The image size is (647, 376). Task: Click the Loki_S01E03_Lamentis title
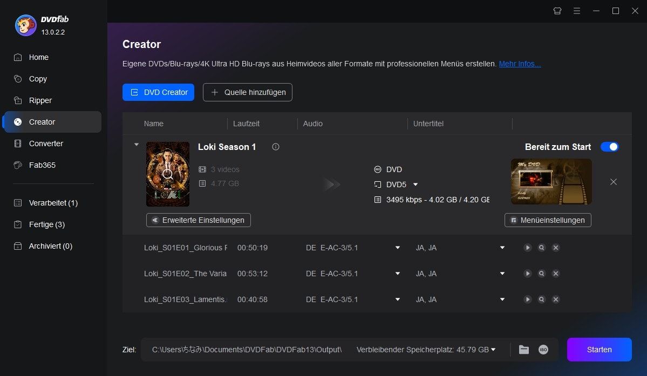point(185,300)
